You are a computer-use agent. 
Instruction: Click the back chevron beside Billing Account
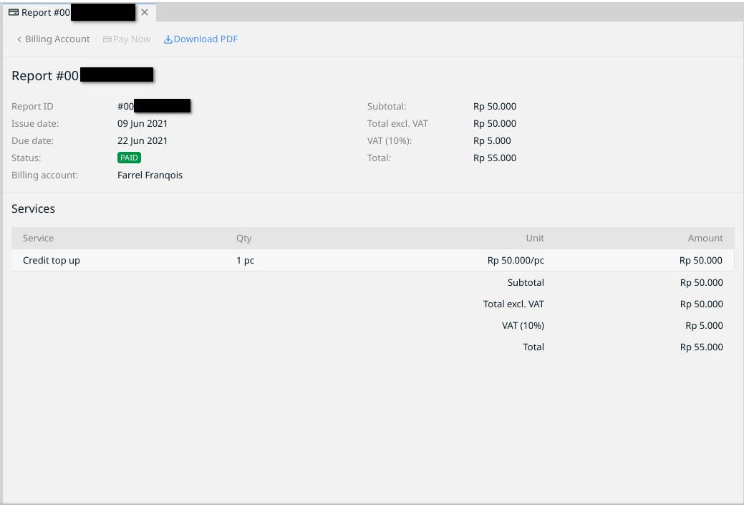coord(19,39)
